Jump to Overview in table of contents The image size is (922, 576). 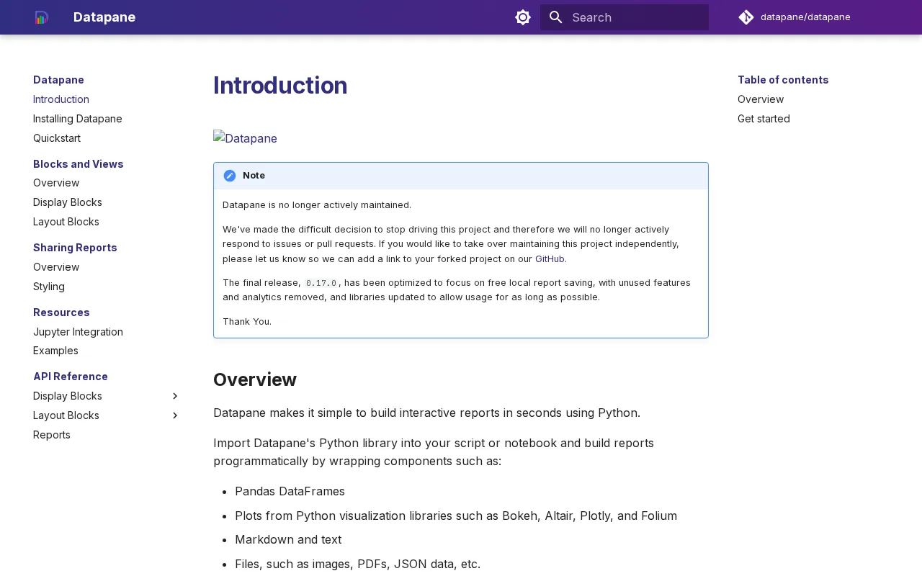pyautogui.click(x=761, y=99)
